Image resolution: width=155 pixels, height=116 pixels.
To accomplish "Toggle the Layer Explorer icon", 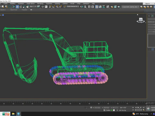I will click(93, 7).
